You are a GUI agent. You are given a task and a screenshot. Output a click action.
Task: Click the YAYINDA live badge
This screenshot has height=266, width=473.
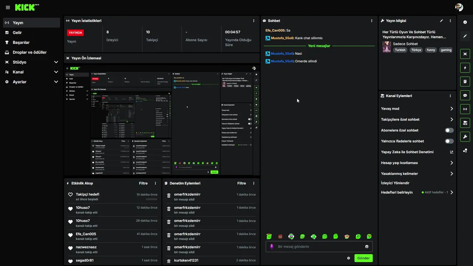point(75,33)
